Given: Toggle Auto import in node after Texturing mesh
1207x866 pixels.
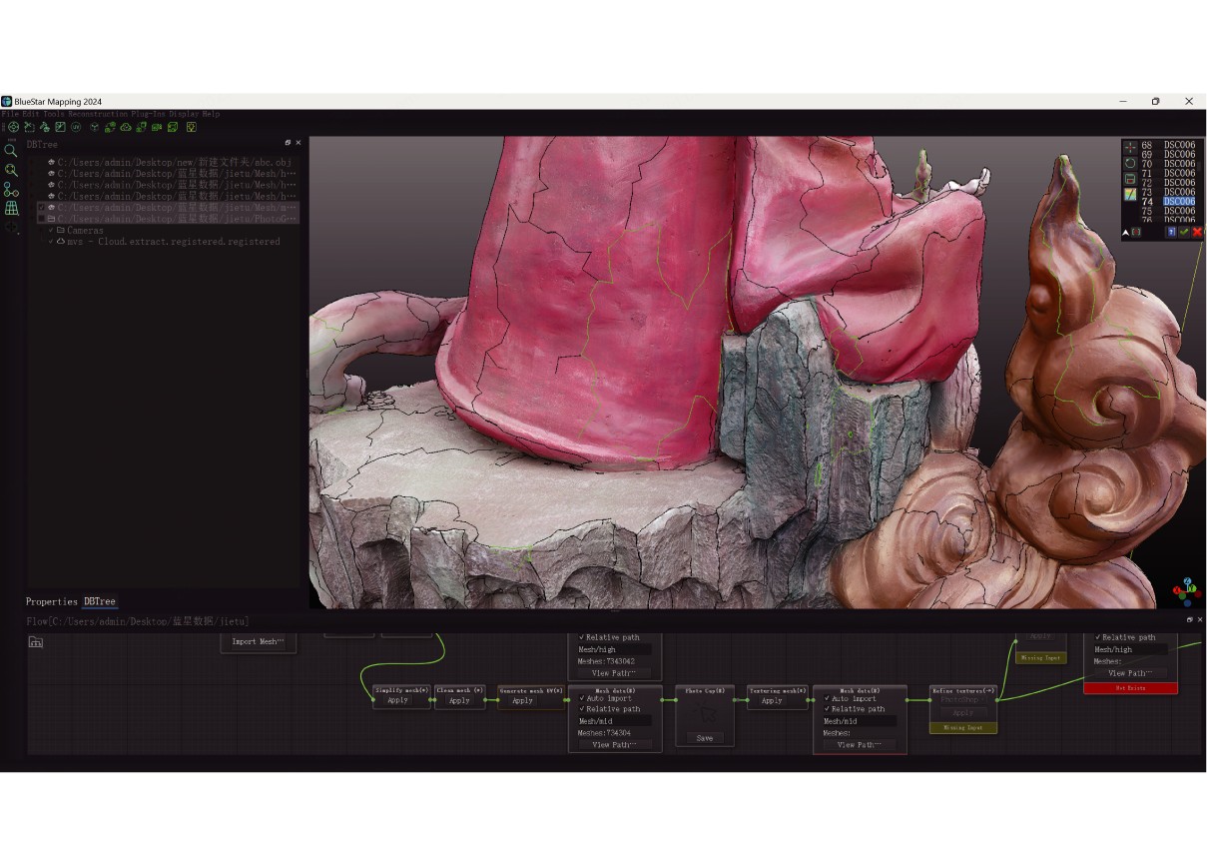Looking at the screenshot, I should point(827,698).
